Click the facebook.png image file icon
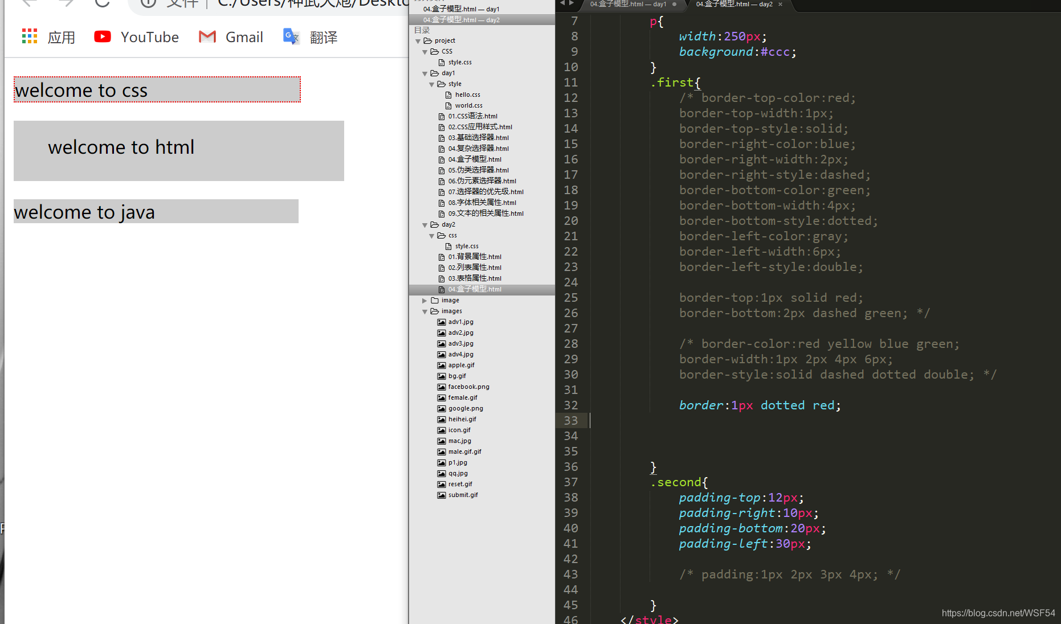The width and height of the screenshot is (1061, 624). [x=442, y=387]
